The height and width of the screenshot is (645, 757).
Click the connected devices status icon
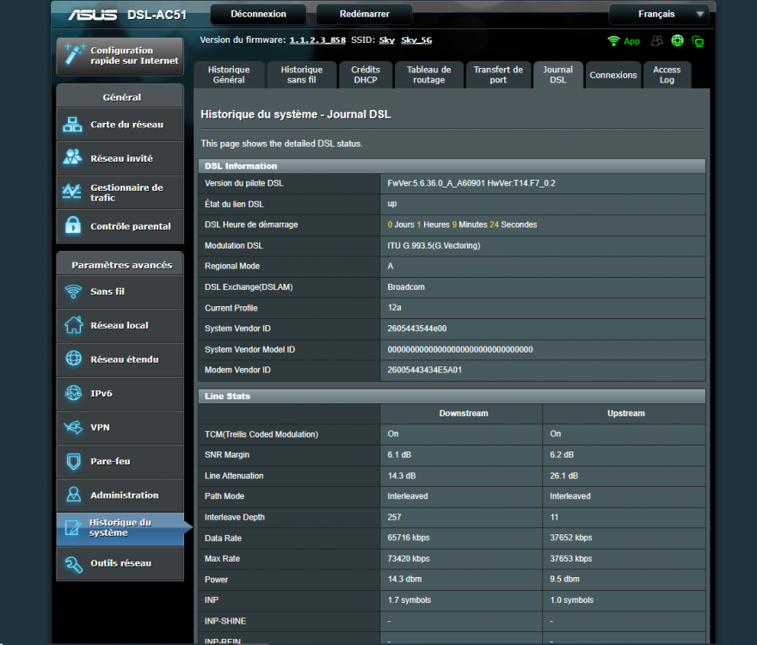[x=698, y=40]
